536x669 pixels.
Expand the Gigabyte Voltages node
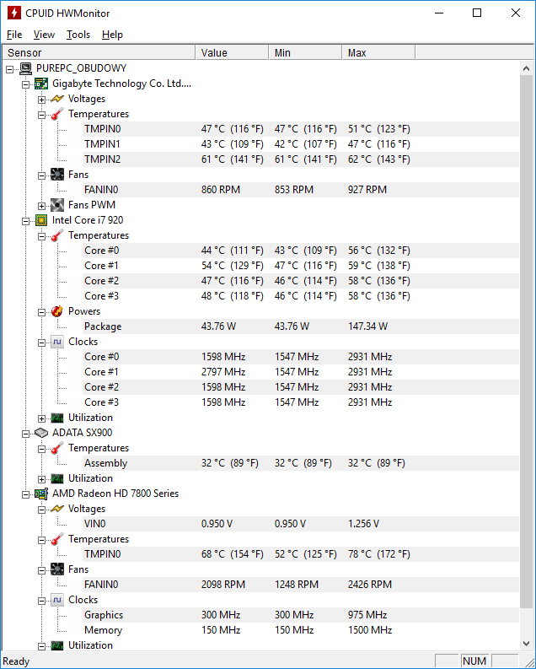click(x=41, y=100)
